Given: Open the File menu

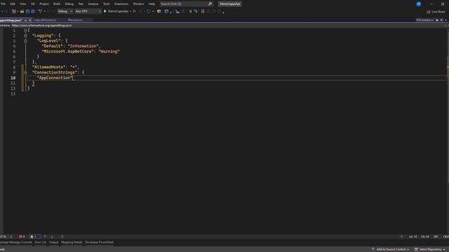Looking at the screenshot, I should [3, 4].
